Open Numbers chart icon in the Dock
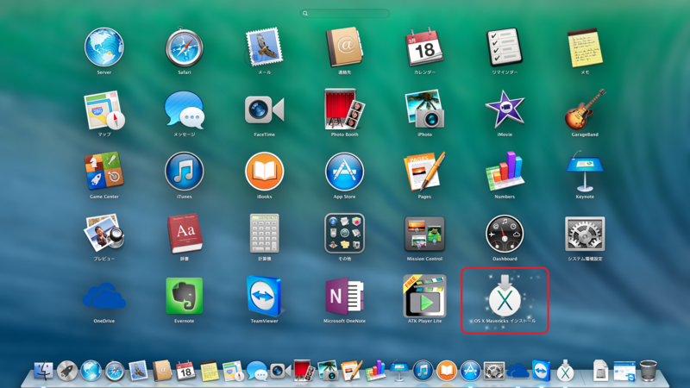Screen dimensions: 690x388 tap(375, 371)
